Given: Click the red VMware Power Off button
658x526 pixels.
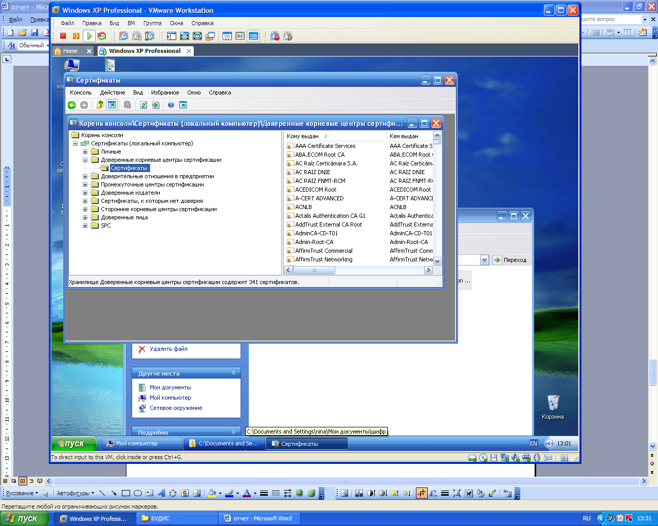Looking at the screenshot, I should pyautogui.click(x=63, y=36).
